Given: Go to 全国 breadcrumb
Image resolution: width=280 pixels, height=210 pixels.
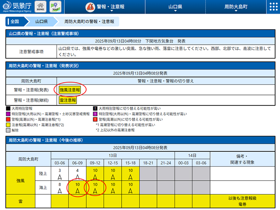Looking at the screenshot, I should pos(14,21).
